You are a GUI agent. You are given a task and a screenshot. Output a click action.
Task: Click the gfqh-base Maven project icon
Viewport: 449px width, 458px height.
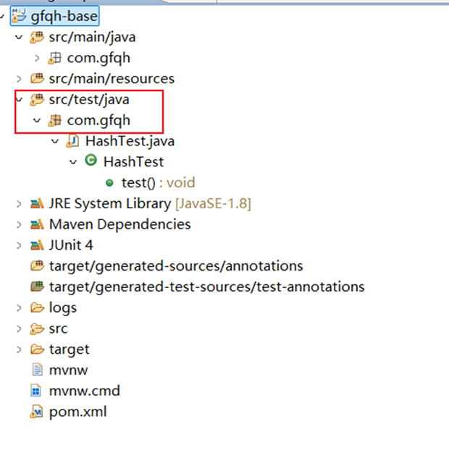pyautogui.click(x=19, y=16)
